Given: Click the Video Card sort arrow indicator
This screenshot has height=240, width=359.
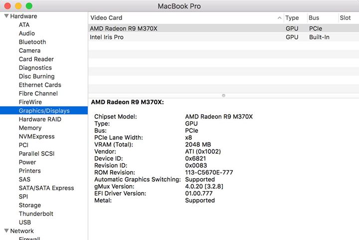Looking at the screenshot, I should click(x=279, y=18).
